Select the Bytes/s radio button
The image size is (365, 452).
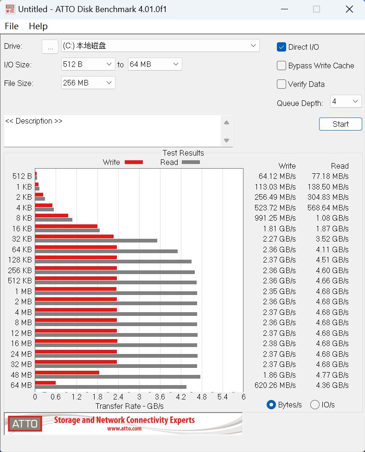point(271,405)
